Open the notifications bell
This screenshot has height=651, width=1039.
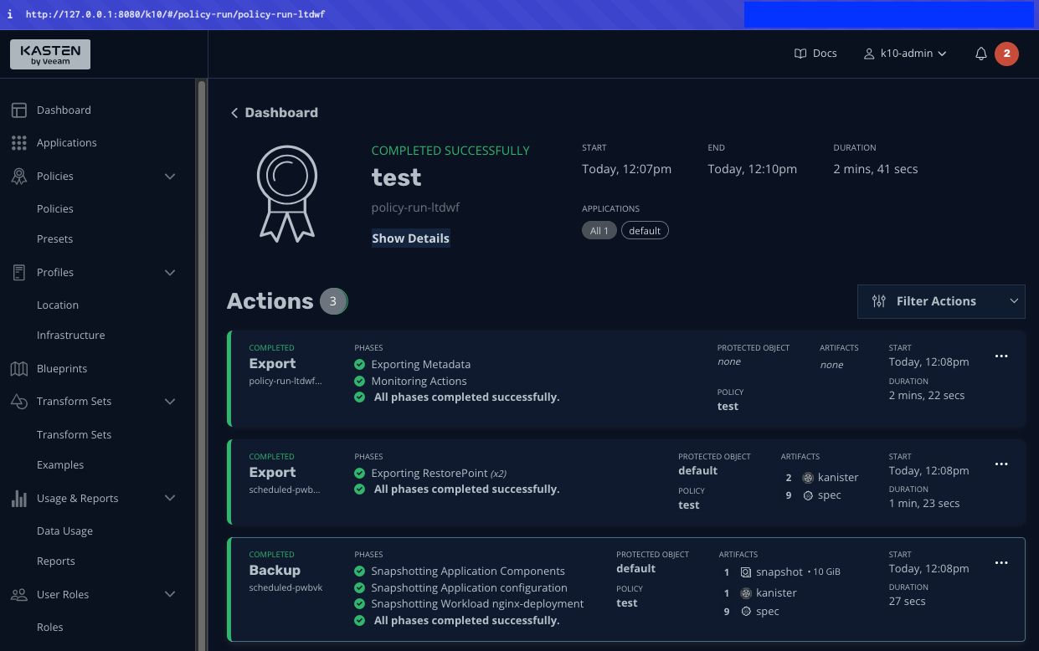(x=981, y=54)
